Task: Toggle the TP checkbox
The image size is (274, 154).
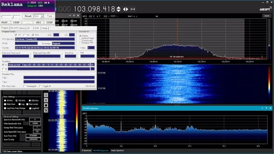Action: pyautogui.click(x=16, y=35)
